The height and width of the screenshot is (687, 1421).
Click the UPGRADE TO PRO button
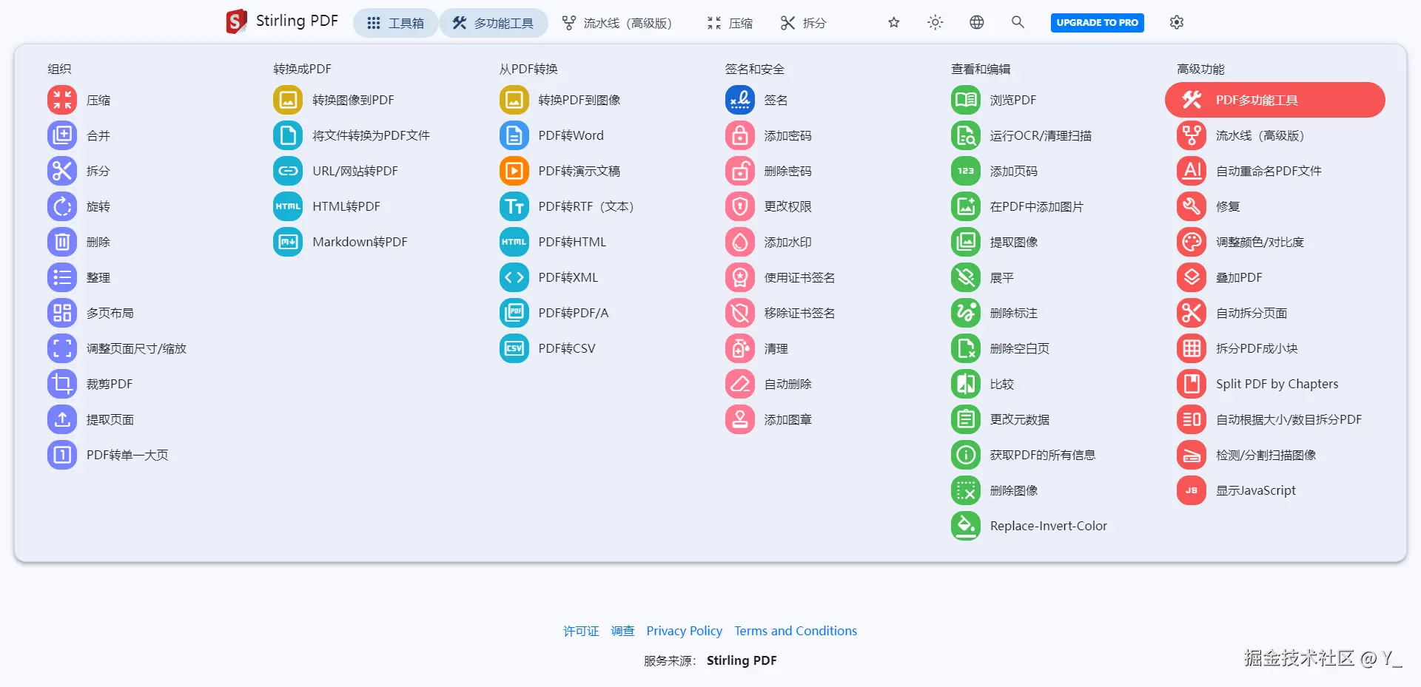pyautogui.click(x=1097, y=22)
